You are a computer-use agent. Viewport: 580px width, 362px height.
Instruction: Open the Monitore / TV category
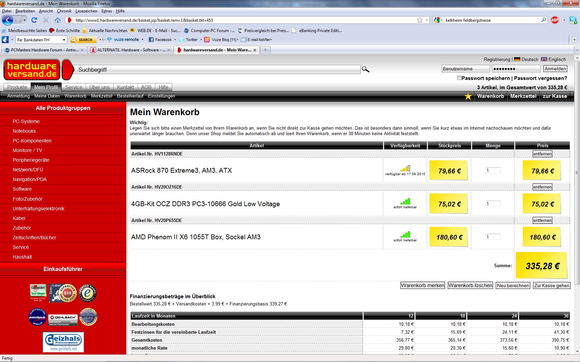click(x=27, y=150)
